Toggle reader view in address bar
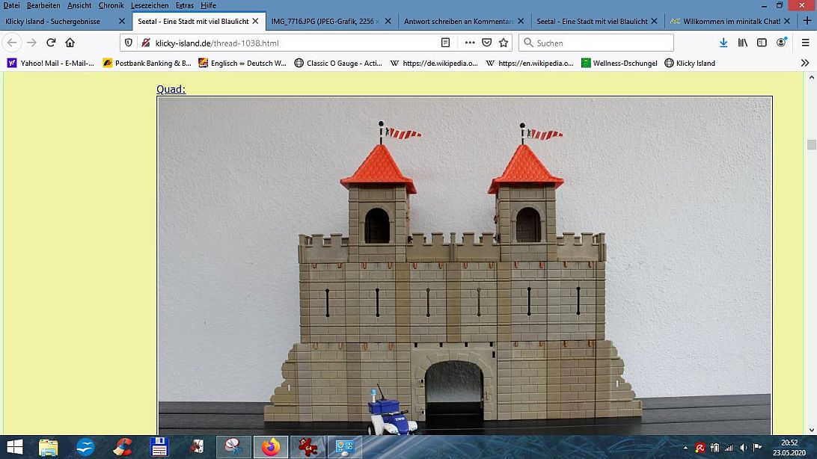The height and width of the screenshot is (459, 817). pos(446,43)
